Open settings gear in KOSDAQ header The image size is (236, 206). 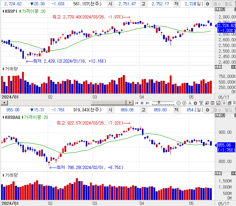click(208, 110)
